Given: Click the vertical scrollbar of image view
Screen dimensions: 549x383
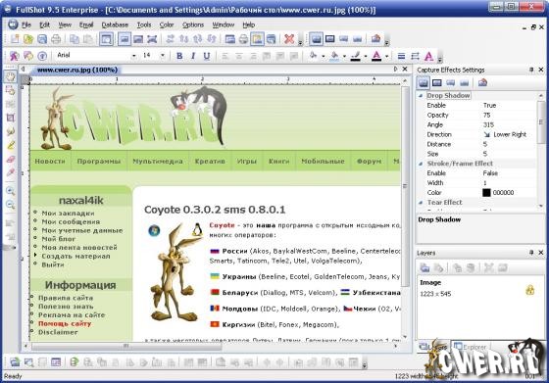Looking at the screenshot, I should tap(405, 185).
